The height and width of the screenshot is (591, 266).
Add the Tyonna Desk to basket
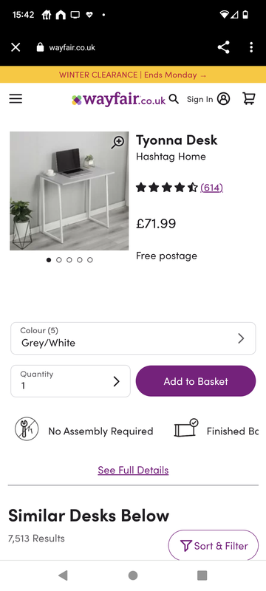click(196, 381)
